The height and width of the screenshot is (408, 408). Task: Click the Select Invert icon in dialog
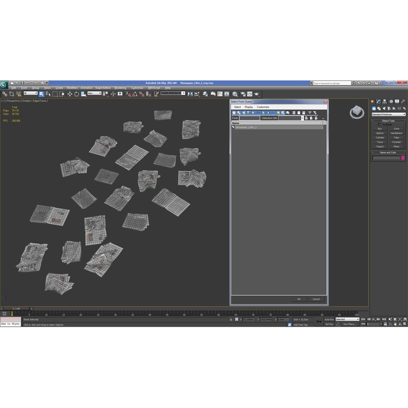click(304, 113)
